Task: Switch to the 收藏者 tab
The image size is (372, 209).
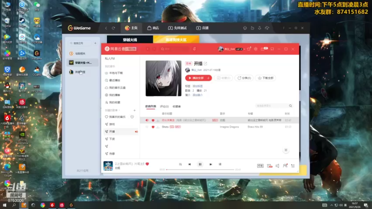Action: (x=177, y=106)
